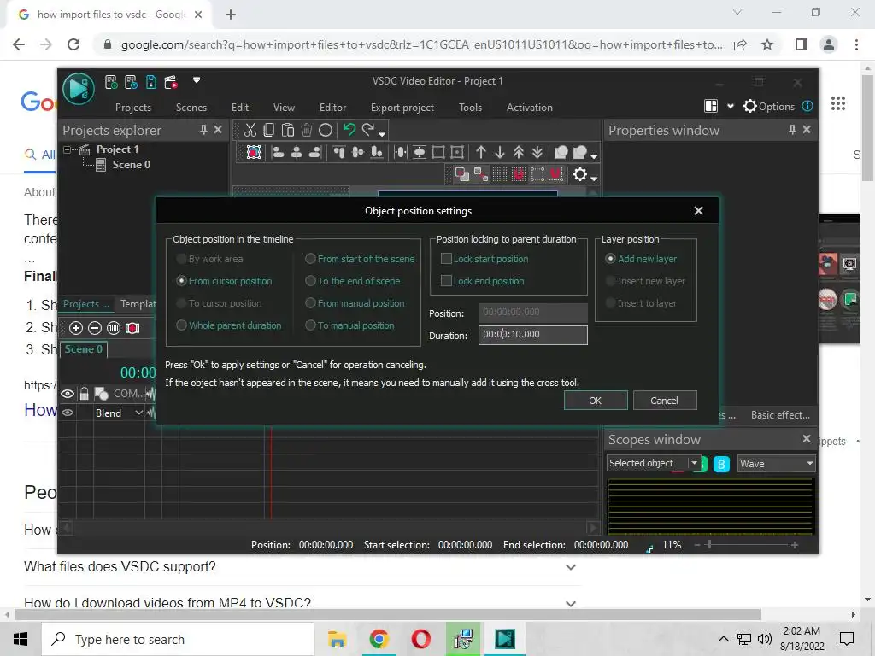875x656 pixels.
Task: Select From cursor position radio button
Action: [181, 281]
